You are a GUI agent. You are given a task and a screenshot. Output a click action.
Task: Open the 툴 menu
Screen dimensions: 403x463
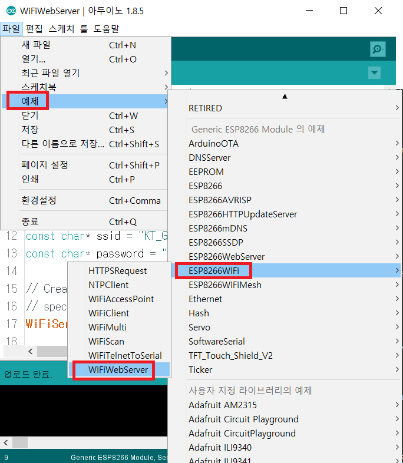[84, 29]
